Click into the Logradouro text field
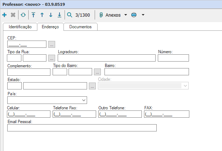 point(106,58)
